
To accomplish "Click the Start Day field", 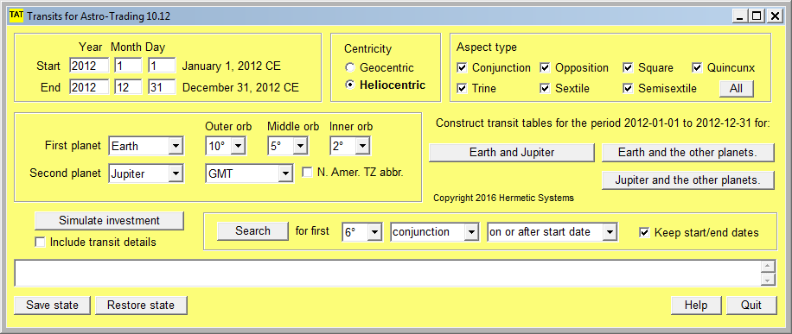I will (162, 66).
